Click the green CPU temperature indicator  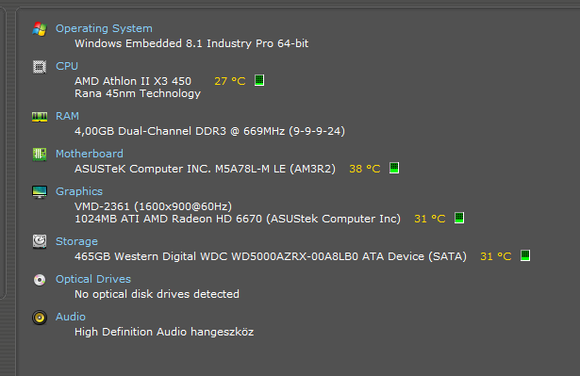pyautogui.click(x=259, y=80)
